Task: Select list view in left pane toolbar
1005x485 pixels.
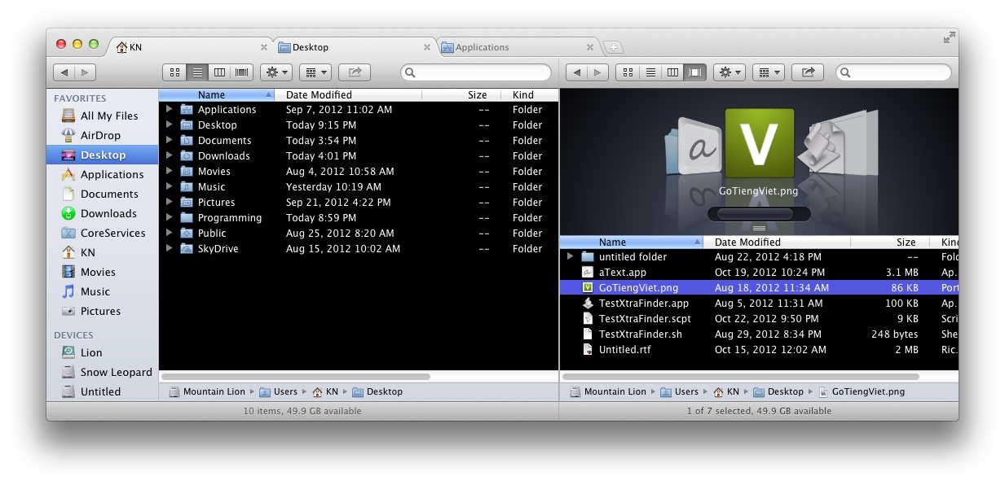Action: (x=197, y=72)
